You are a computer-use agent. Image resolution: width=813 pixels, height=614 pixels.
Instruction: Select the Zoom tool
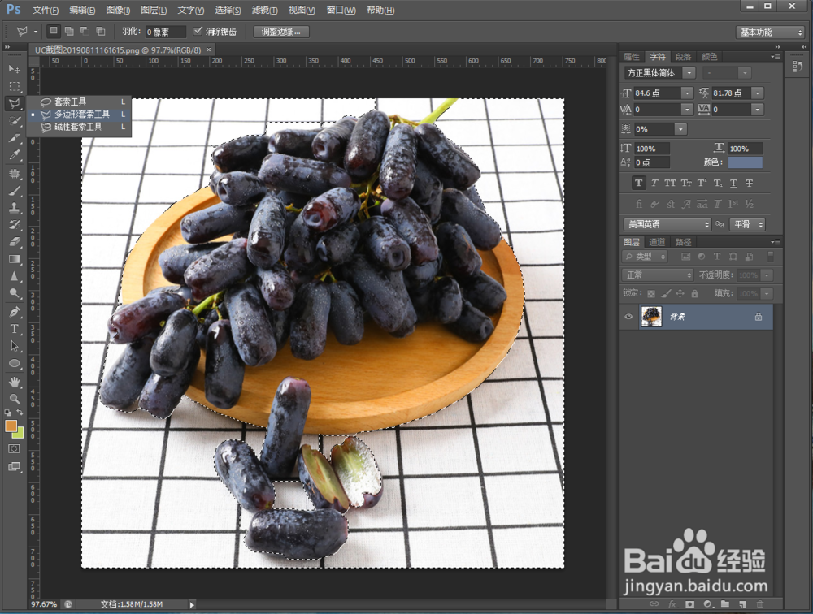(x=15, y=399)
